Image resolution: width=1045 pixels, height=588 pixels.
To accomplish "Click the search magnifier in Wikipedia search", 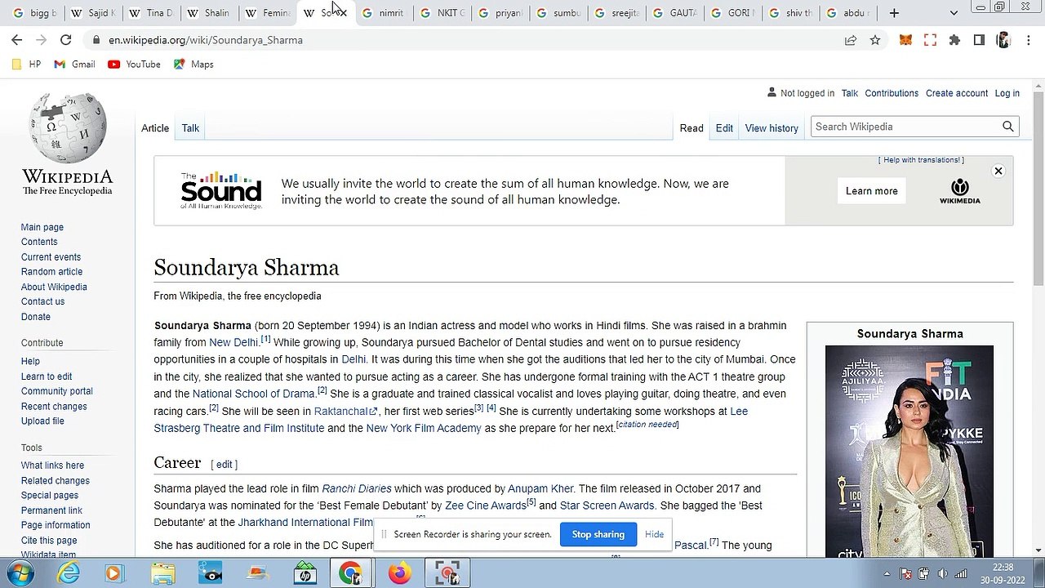I will tap(1008, 127).
